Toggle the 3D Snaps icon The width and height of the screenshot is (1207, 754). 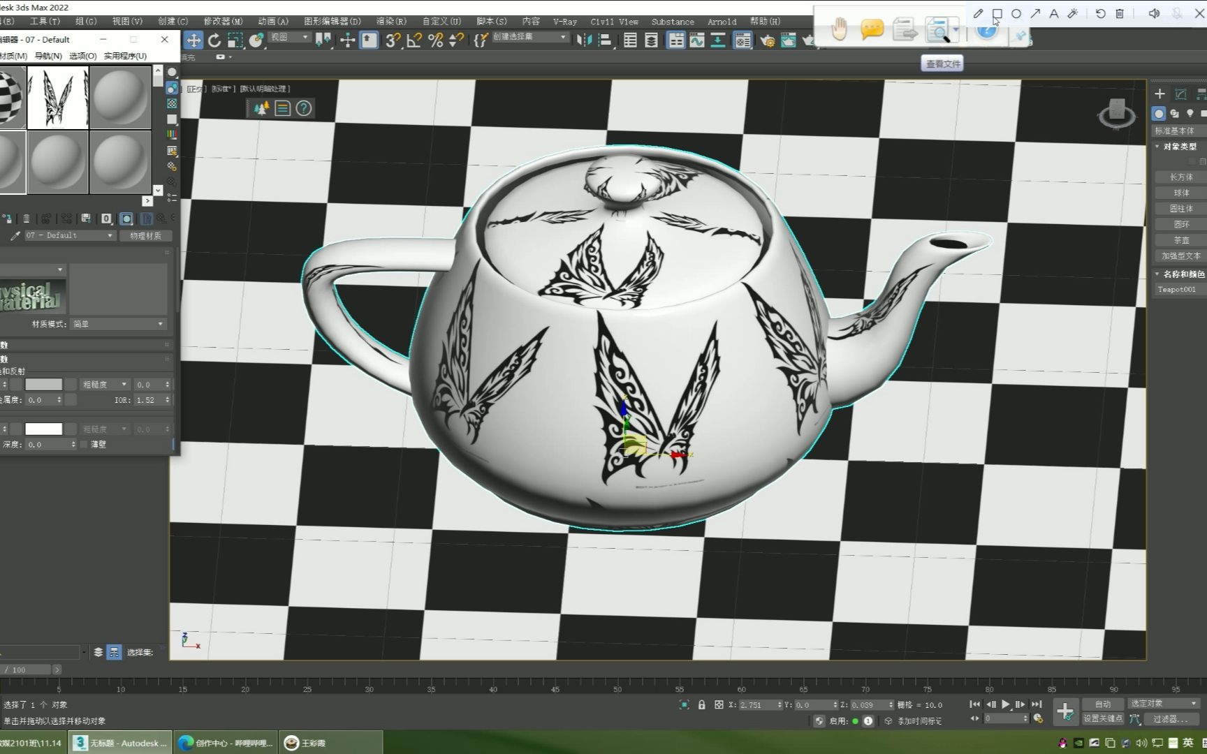click(x=393, y=40)
